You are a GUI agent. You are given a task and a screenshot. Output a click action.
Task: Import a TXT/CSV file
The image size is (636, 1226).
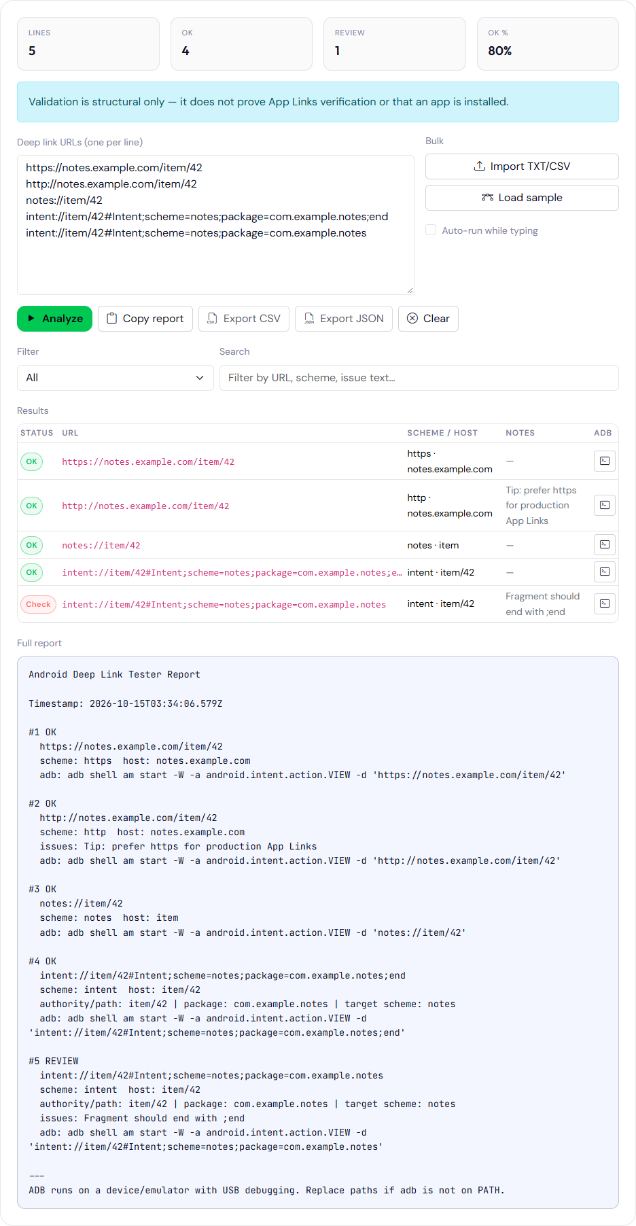pyautogui.click(x=522, y=167)
